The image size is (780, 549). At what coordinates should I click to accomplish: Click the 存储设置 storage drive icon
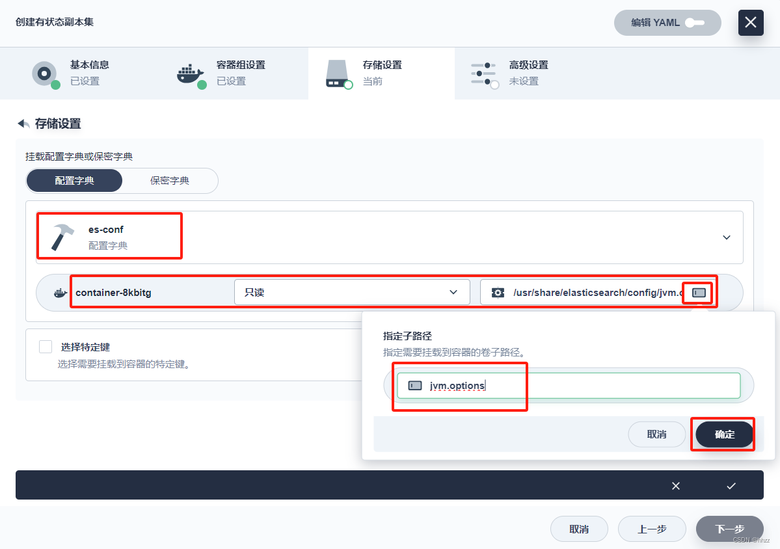(338, 74)
